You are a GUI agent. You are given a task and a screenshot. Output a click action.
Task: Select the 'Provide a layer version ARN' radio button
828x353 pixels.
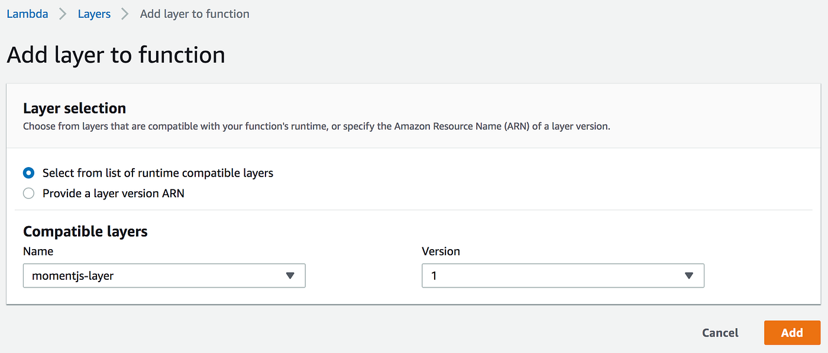point(28,193)
